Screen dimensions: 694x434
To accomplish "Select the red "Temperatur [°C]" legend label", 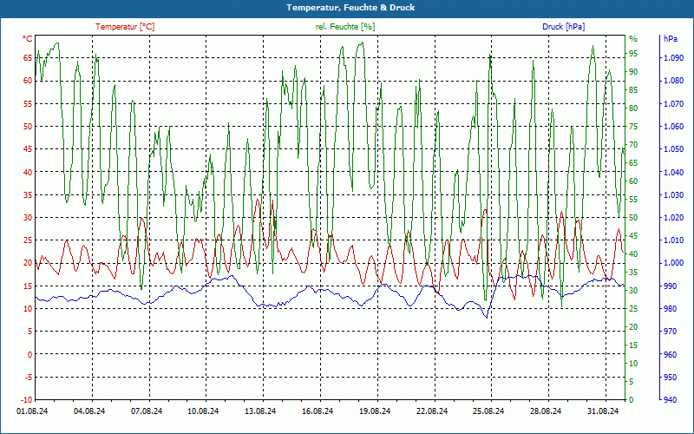I will [125, 27].
